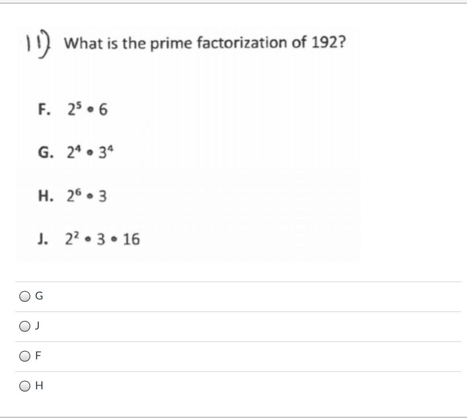
Task: Click the bold letter F. in the question image
Action: click(x=44, y=109)
